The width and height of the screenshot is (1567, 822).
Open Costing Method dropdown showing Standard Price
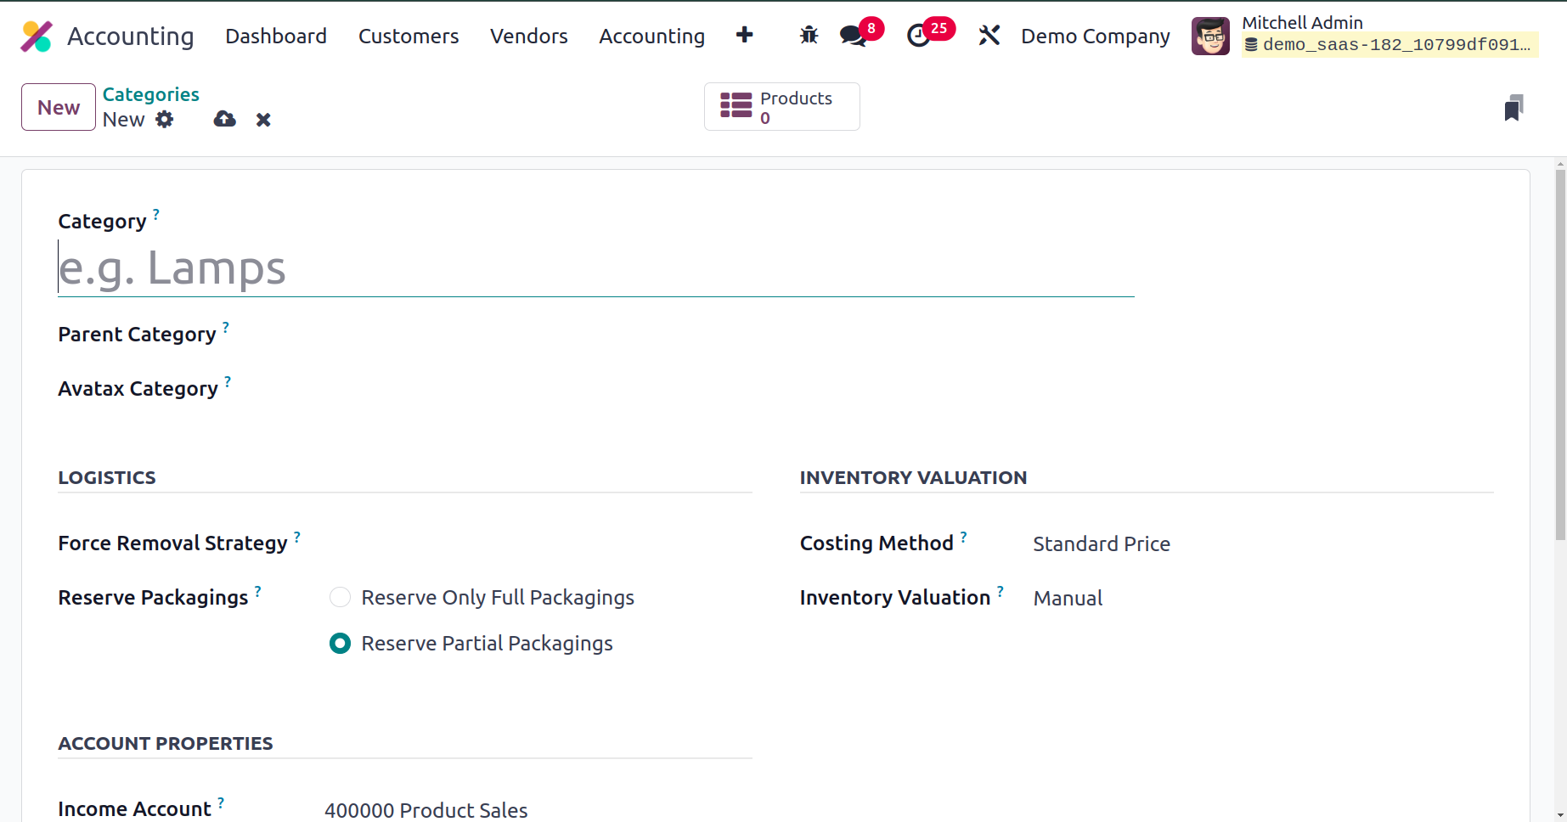(1101, 544)
